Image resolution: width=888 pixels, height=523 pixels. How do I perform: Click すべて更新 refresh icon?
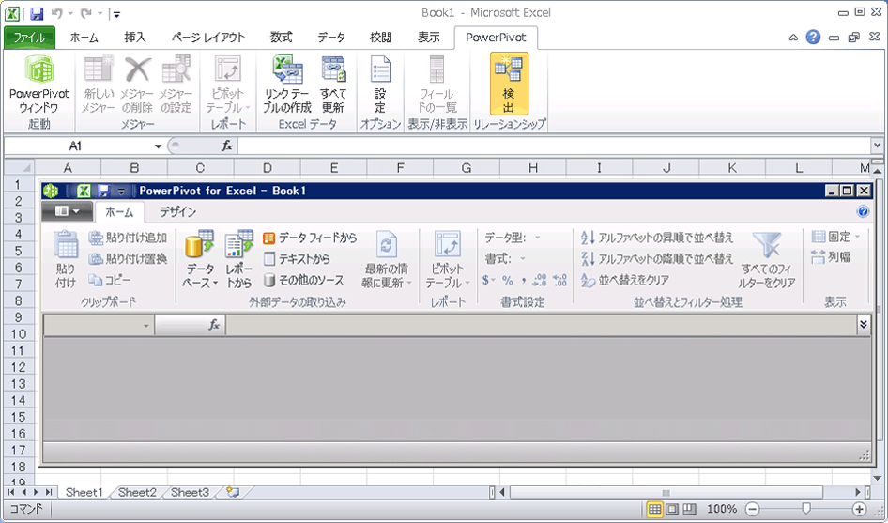[333, 81]
